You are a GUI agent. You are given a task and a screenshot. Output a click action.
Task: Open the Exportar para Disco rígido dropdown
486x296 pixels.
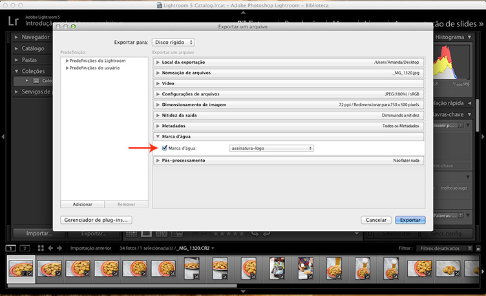tap(175, 42)
